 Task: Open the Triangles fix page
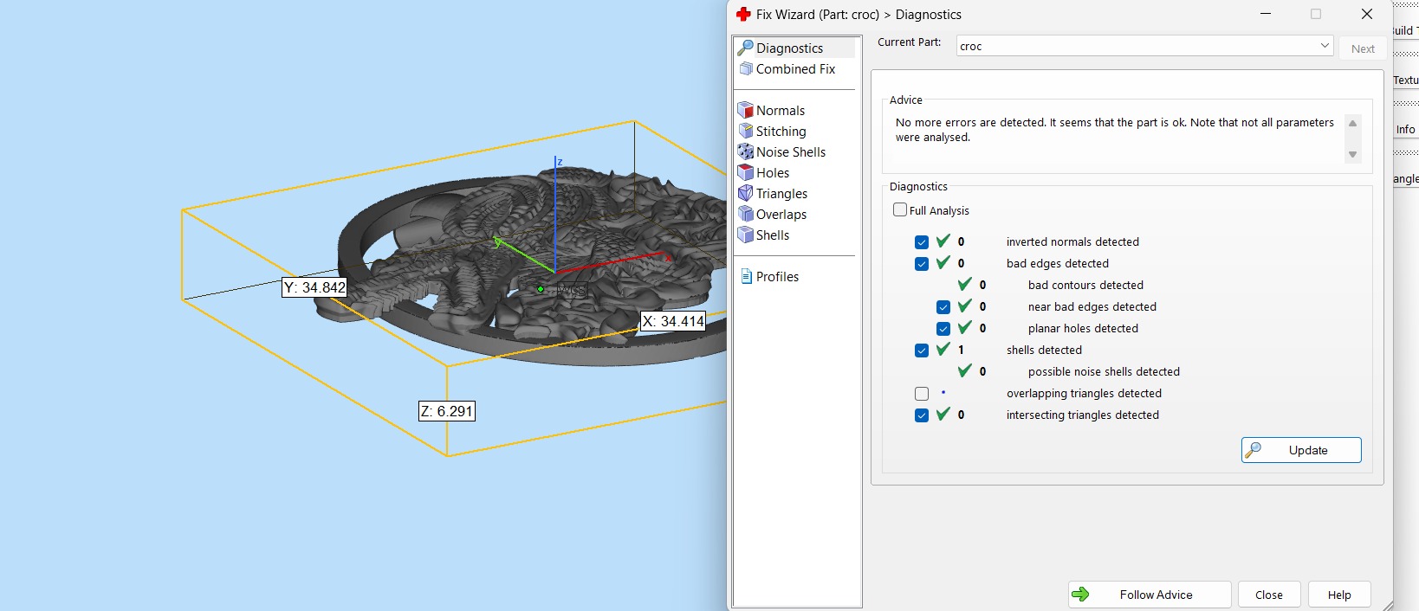click(781, 193)
